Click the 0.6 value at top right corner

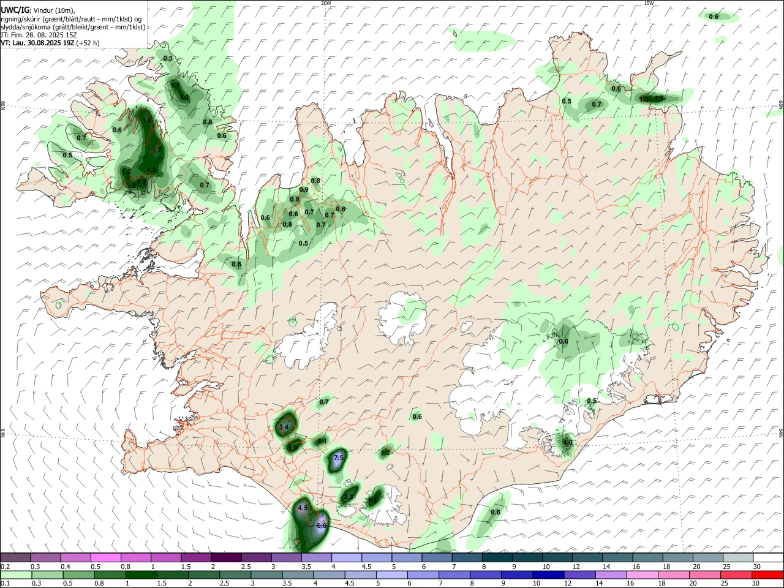coord(714,17)
